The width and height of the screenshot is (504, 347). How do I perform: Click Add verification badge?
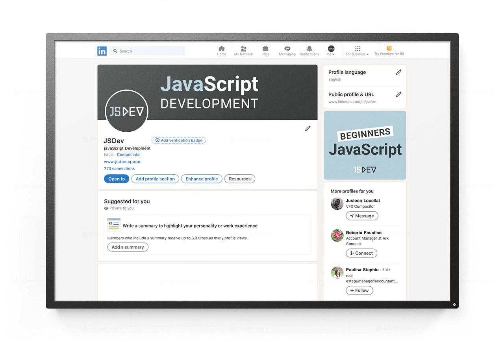click(179, 140)
